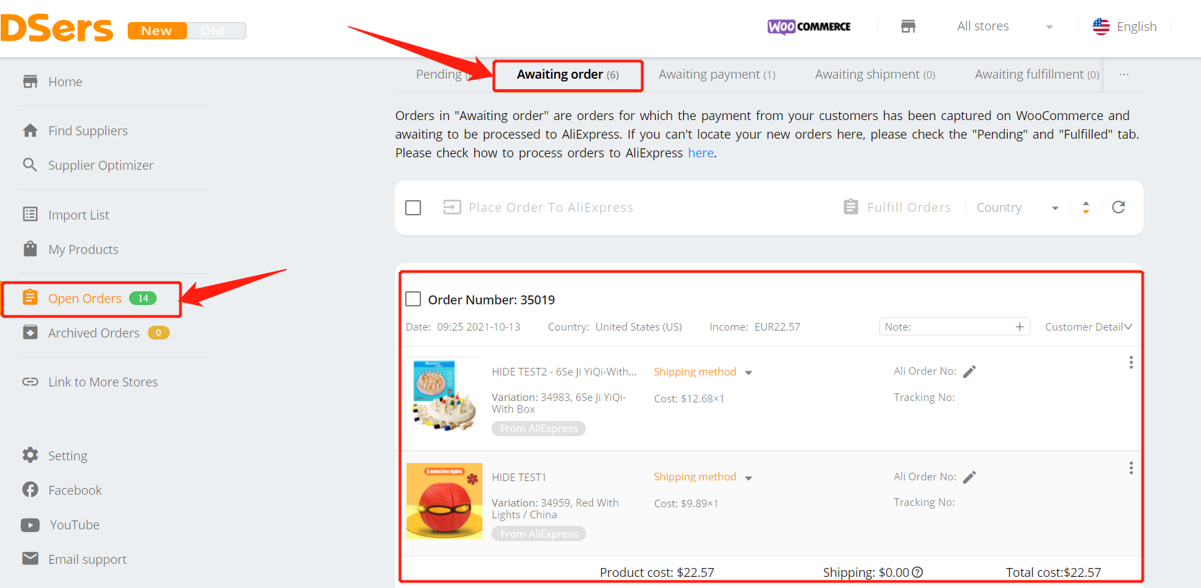Switch to Awaiting fulfillment tab

[1037, 75]
